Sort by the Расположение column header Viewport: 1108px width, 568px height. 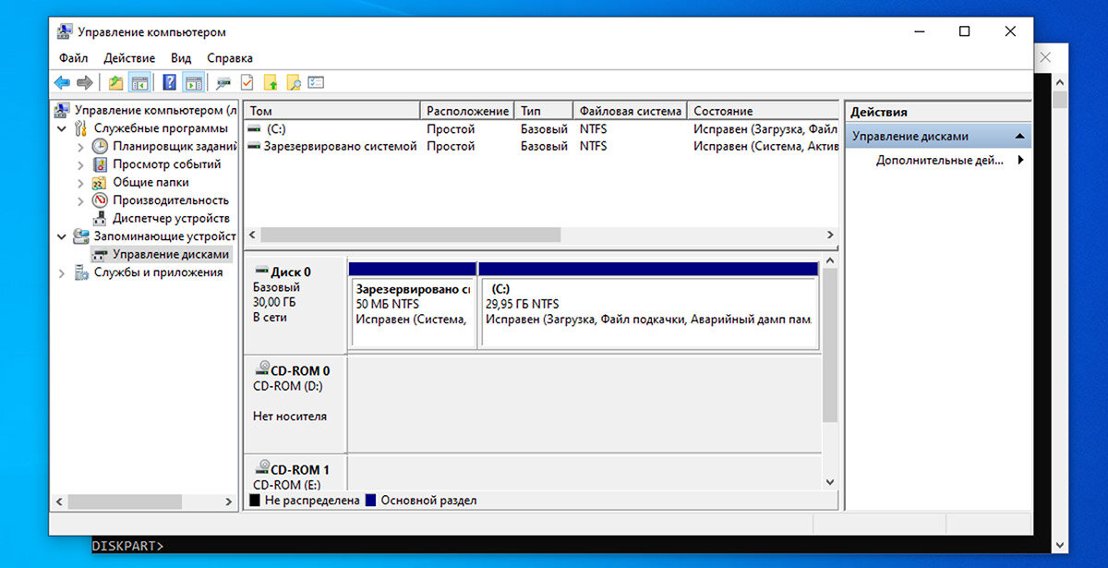467,111
